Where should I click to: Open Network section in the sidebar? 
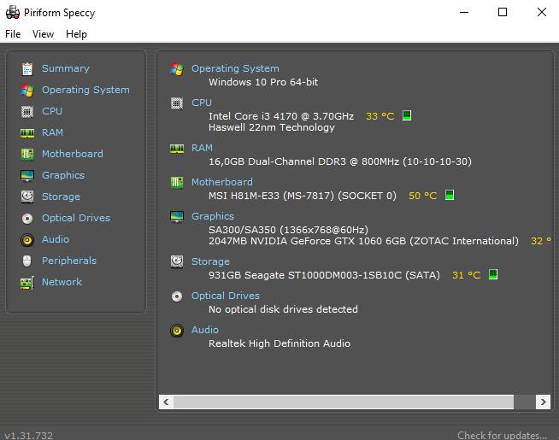pyautogui.click(x=62, y=282)
